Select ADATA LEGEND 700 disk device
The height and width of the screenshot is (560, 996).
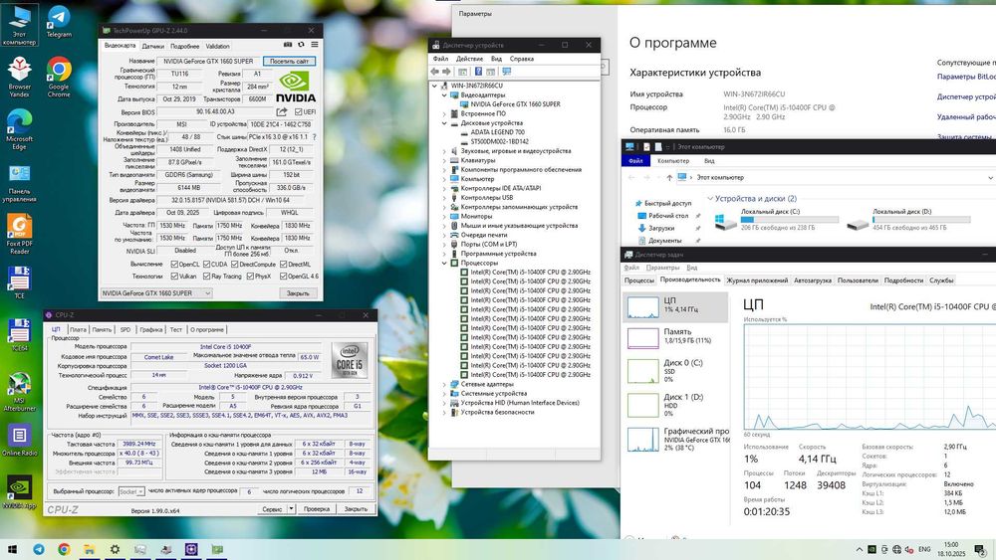pos(497,132)
